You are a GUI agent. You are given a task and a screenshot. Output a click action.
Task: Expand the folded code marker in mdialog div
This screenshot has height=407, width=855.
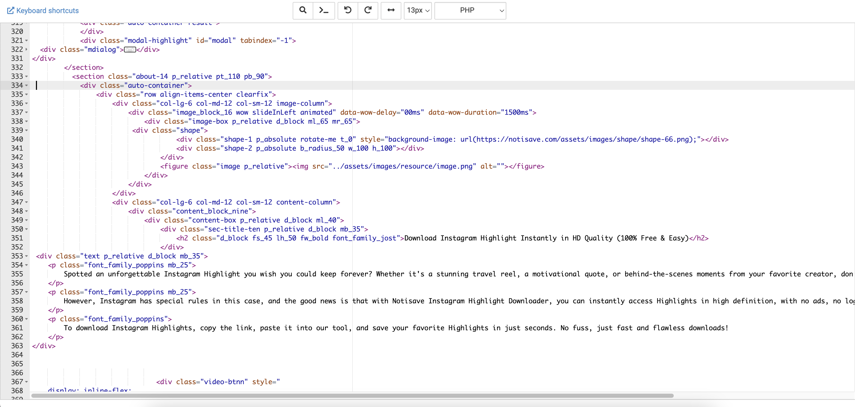pyautogui.click(x=130, y=50)
